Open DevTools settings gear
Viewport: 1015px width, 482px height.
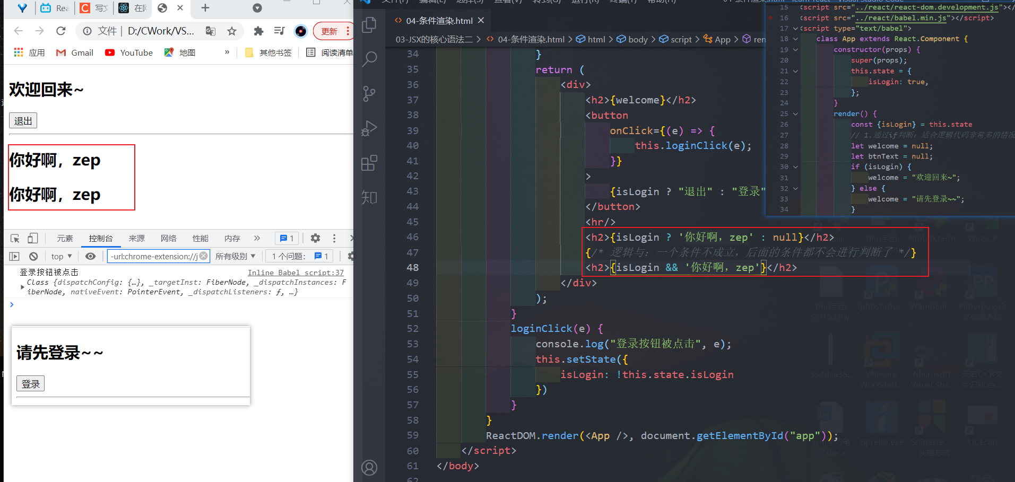click(315, 239)
